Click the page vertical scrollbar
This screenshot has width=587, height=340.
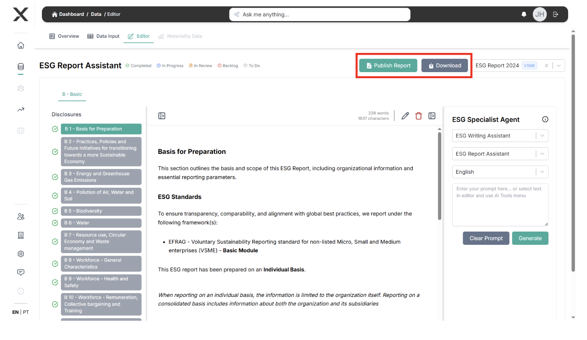573,153
